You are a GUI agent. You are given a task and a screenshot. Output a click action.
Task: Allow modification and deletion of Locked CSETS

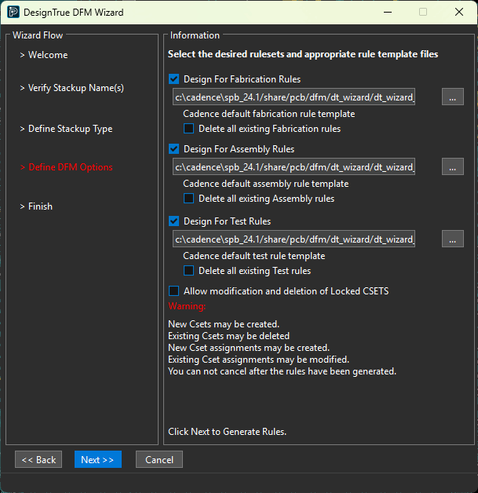[x=173, y=290]
